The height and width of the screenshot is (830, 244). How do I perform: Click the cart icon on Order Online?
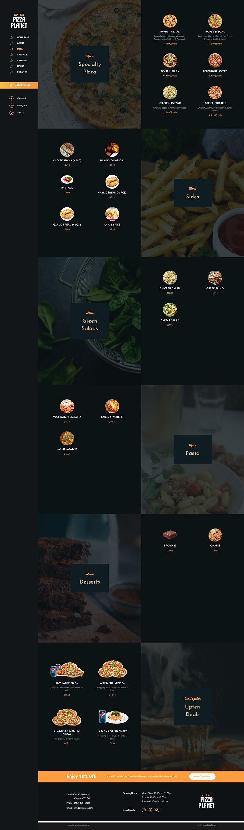tap(11, 85)
